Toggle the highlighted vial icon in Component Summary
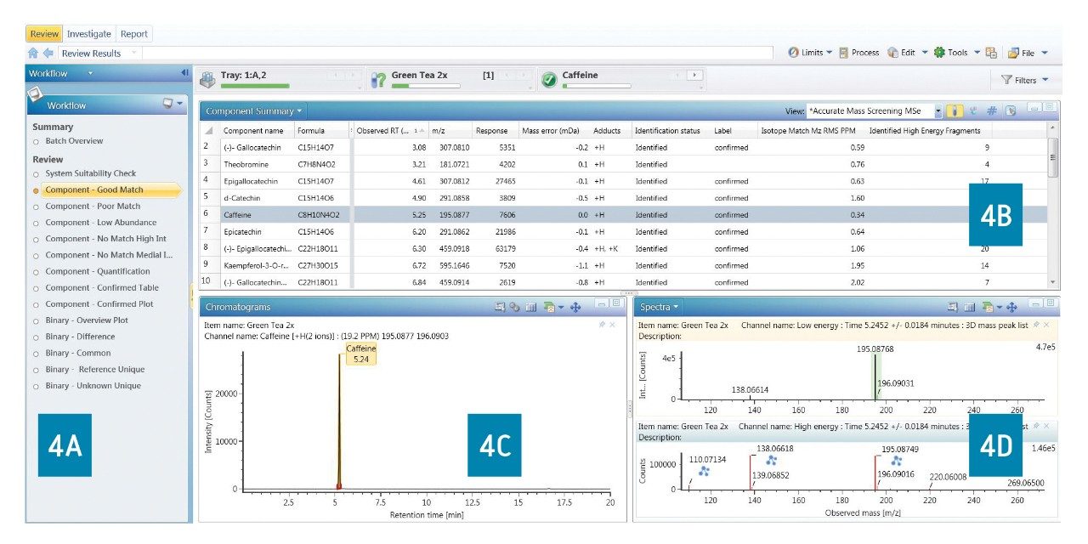 click(x=955, y=110)
